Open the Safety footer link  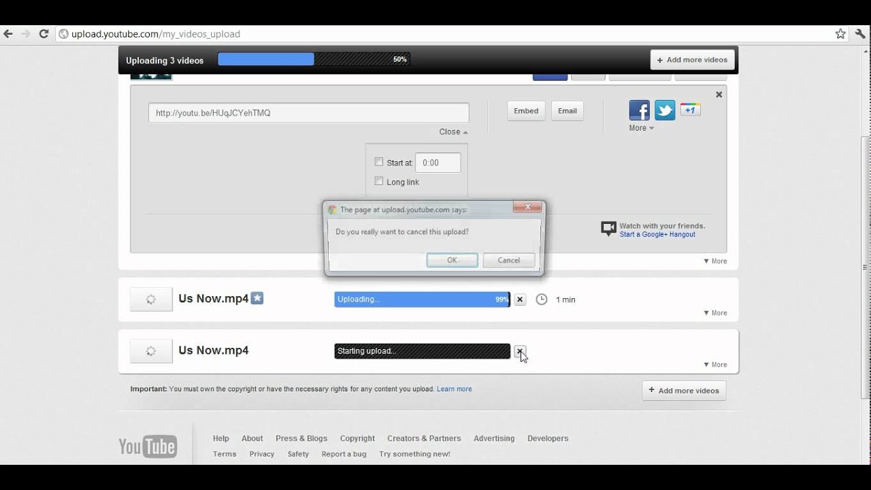(298, 454)
